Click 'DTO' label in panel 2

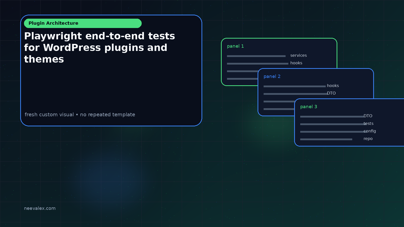coord(331,93)
